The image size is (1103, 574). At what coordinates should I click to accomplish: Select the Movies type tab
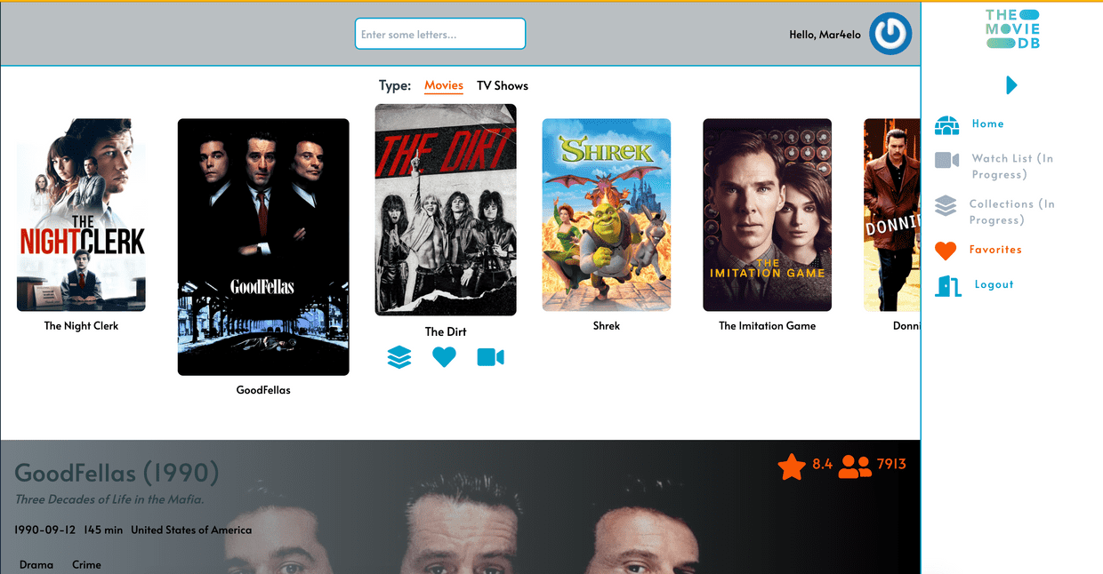(x=444, y=86)
